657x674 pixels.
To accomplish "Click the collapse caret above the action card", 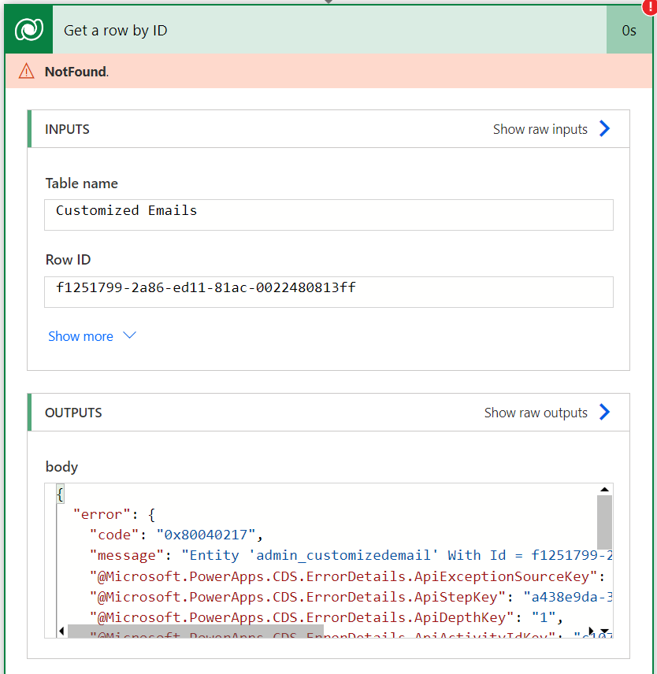I will [x=328, y=3].
